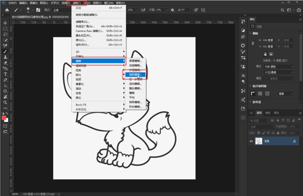The image size is (303, 196).
Task: Open the Properties panel menu button
Action: [300, 19]
